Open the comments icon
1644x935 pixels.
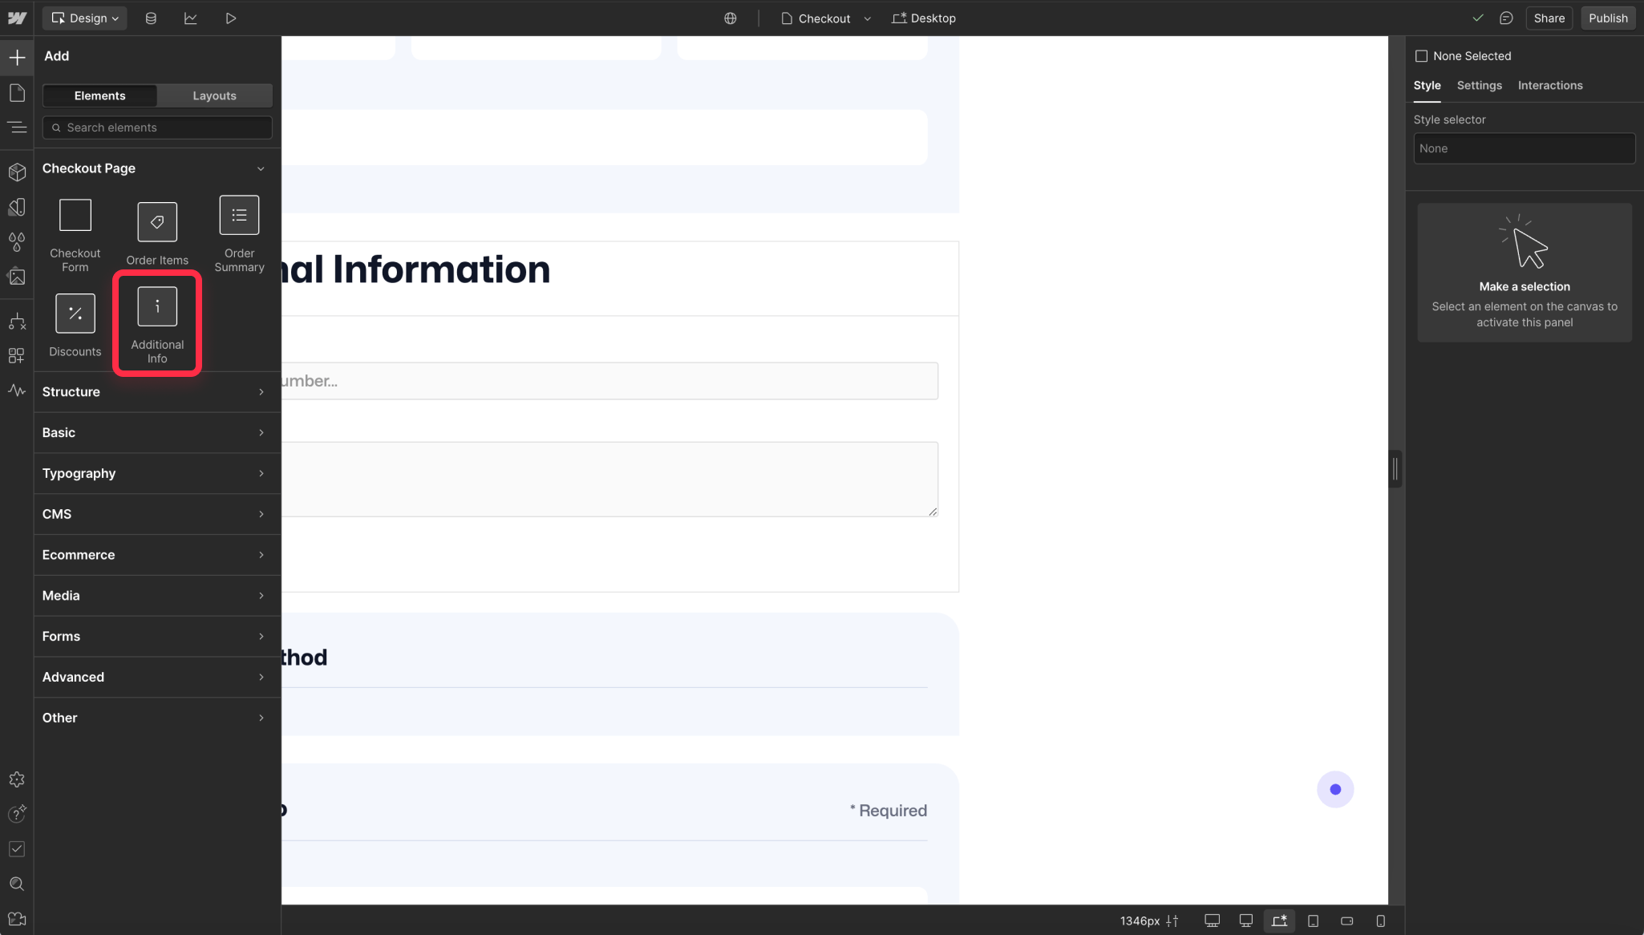tap(1506, 18)
